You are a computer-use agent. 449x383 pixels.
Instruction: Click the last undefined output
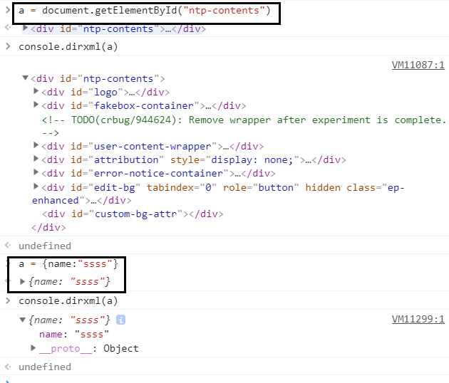(x=45, y=367)
